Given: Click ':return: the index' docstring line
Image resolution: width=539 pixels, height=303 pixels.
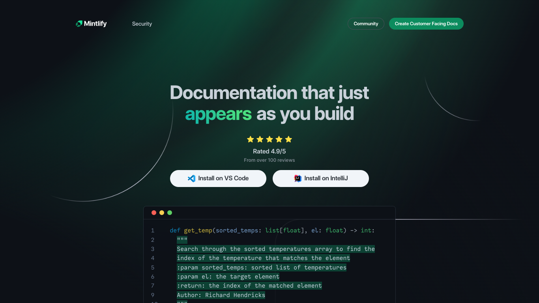Looking at the screenshot, I should point(249,286).
